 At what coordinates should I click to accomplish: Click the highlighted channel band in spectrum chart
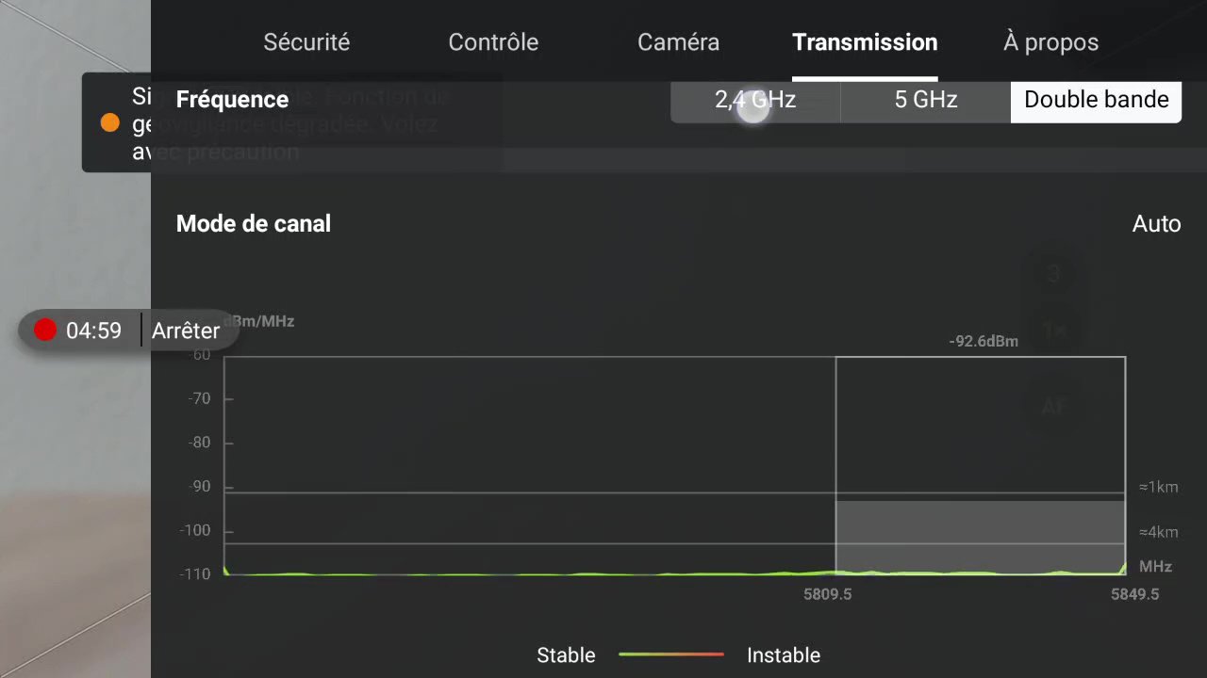tap(980, 538)
